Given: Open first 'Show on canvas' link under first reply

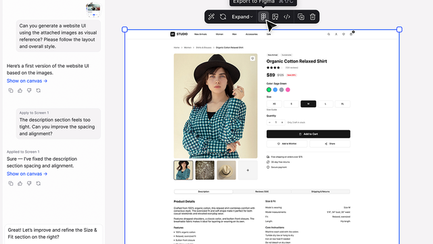Looking at the screenshot, I should click(x=27, y=81).
